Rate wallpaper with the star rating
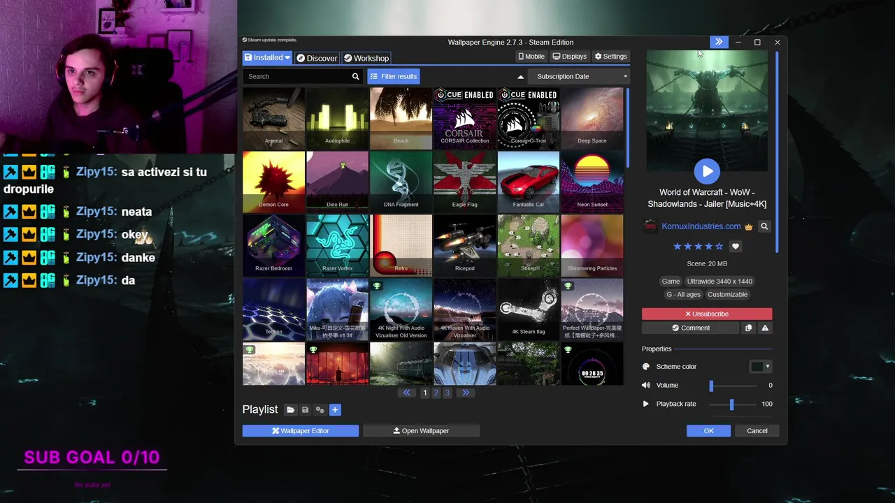 click(x=698, y=247)
